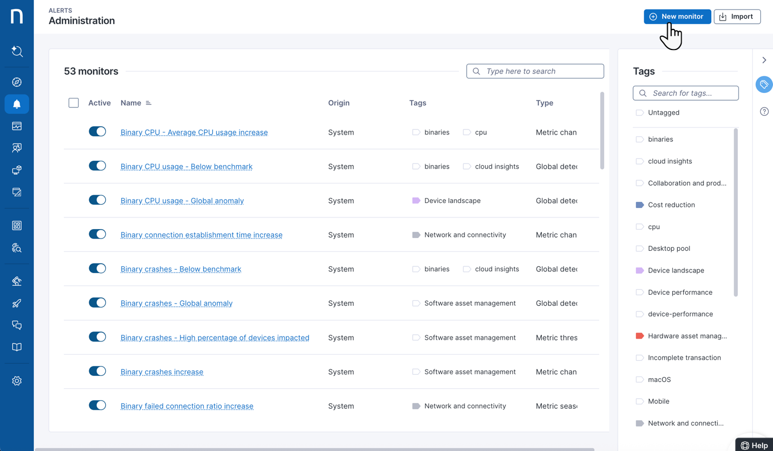Click the blue tag icon on right rail

click(x=764, y=85)
